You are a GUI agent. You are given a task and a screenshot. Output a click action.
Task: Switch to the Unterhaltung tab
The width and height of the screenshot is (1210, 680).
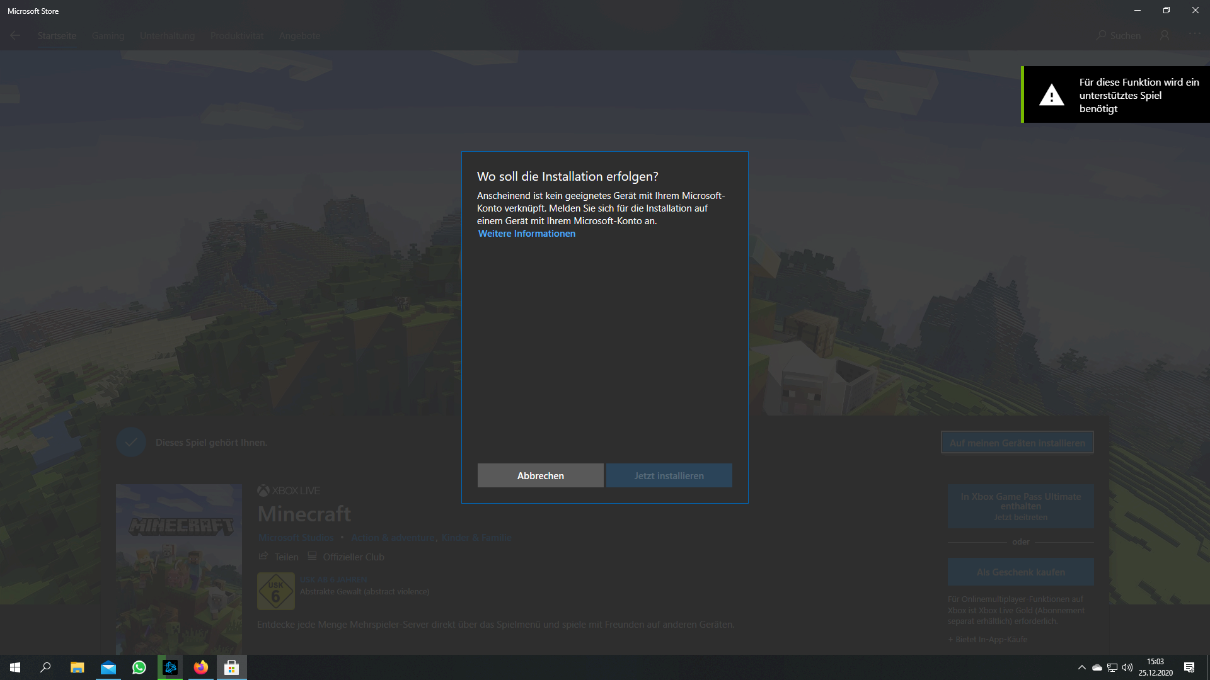click(167, 36)
